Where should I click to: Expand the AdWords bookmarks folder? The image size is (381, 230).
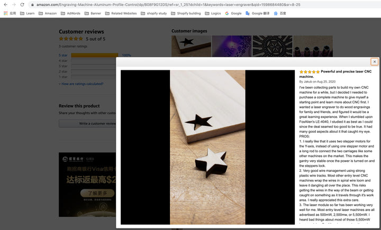click(x=70, y=13)
